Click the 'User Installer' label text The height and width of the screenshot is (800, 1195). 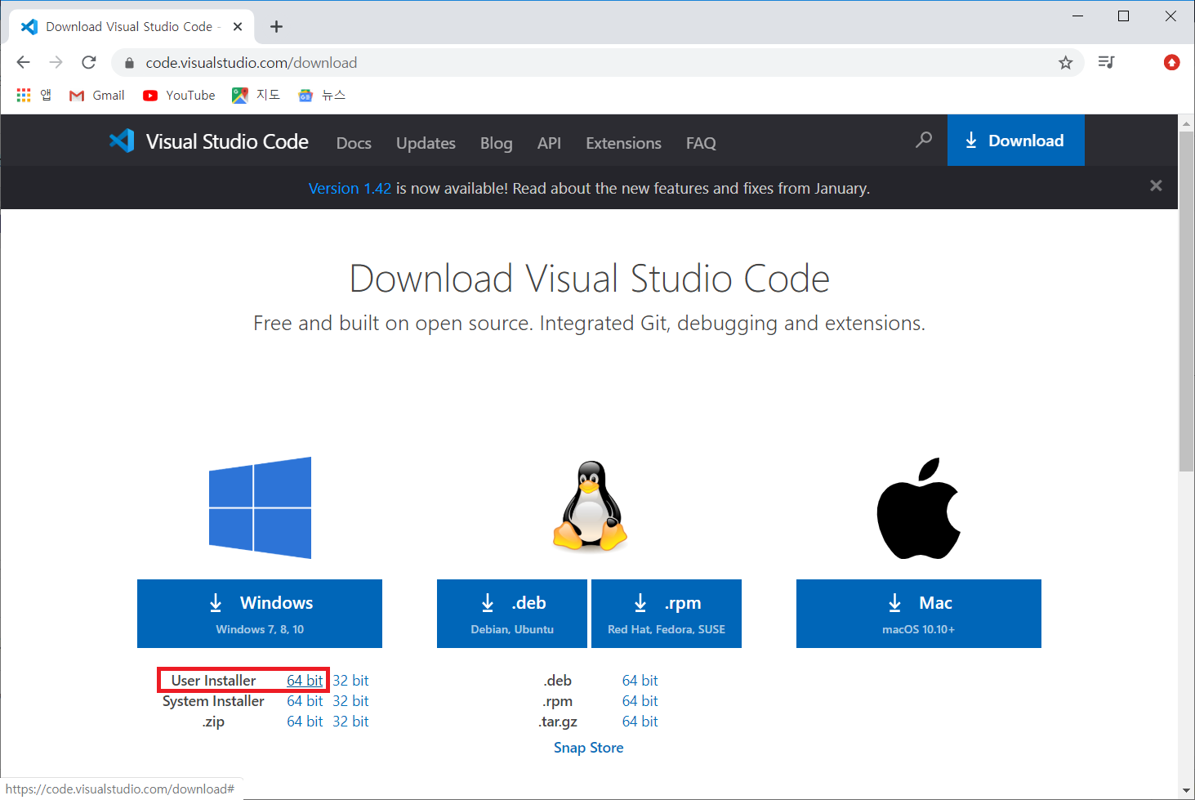pos(213,680)
